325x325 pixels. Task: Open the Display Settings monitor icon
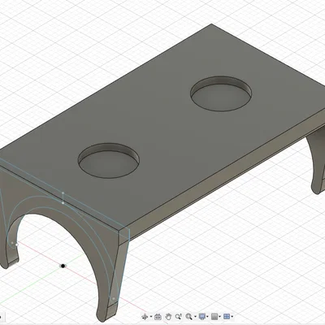click(202, 316)
